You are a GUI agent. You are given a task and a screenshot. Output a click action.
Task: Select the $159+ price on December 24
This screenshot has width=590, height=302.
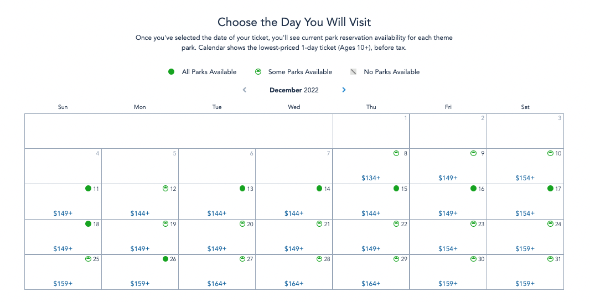click(x=525, y=249)
